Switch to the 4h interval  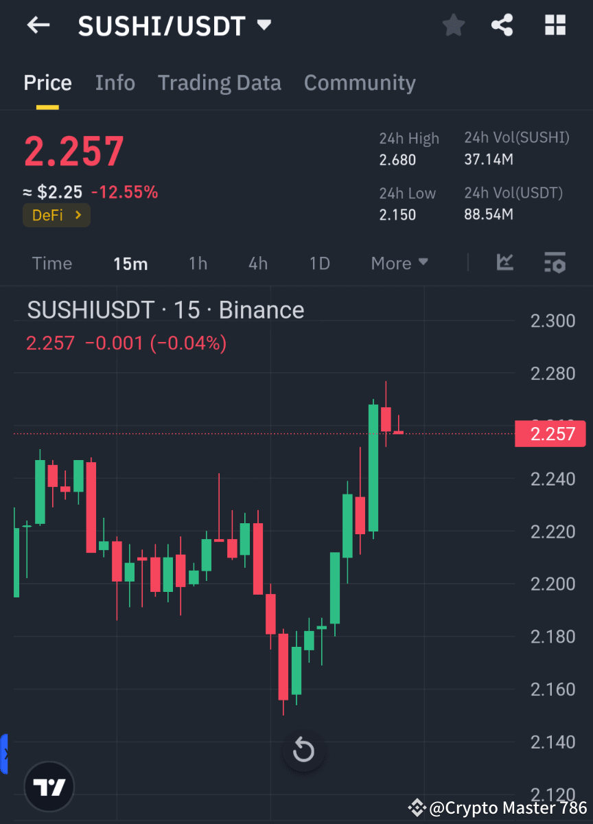[257, 263]
